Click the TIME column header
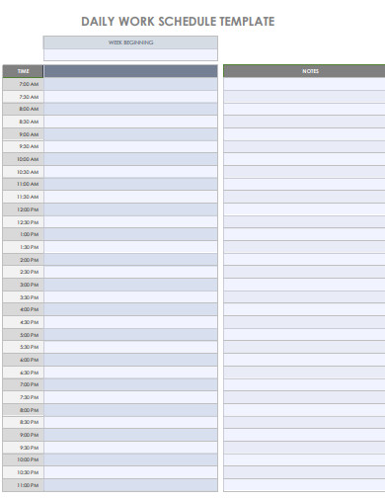The height and width of the screenshot is (499, 385). (x=23, y=71)
